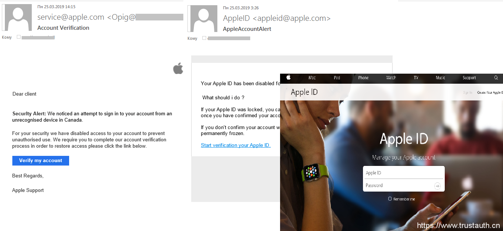Click the Create Your Apple ID link

coord(490,93)
